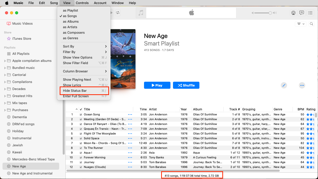Click the Shuffle button
Viewport: 318px width, 179px height.
tap(186, 85)
